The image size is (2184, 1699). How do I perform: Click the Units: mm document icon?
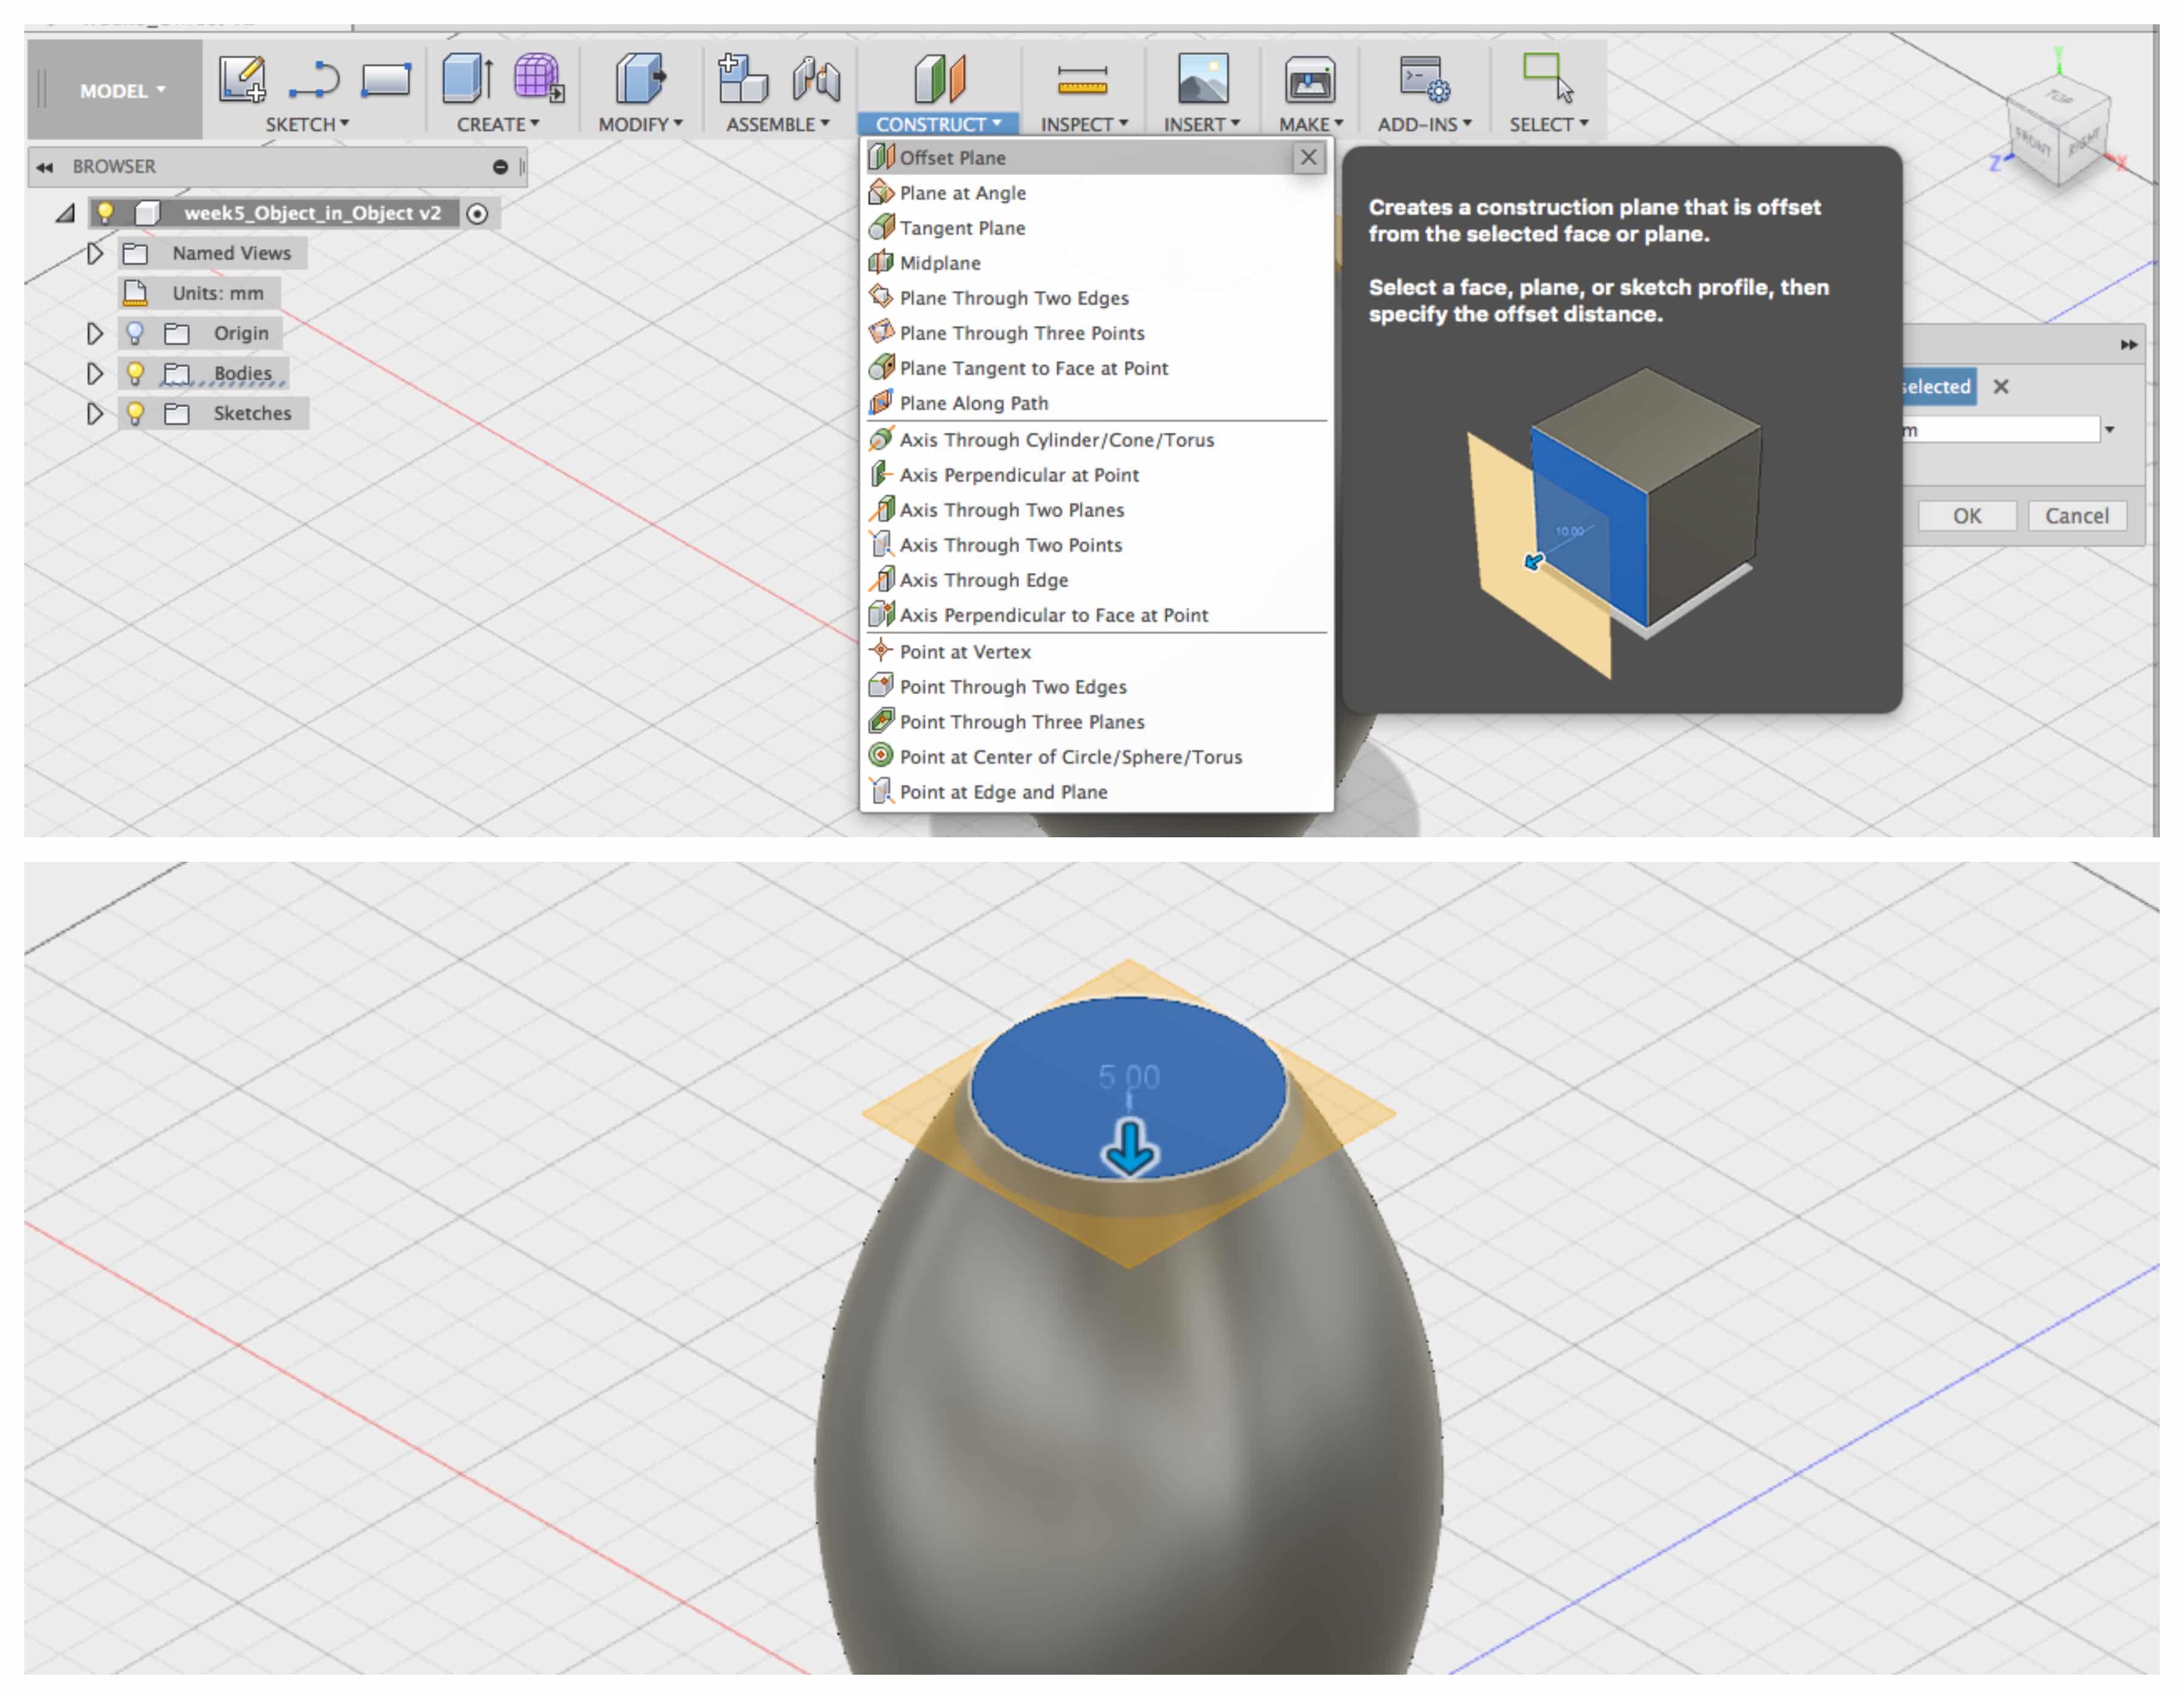135,293
